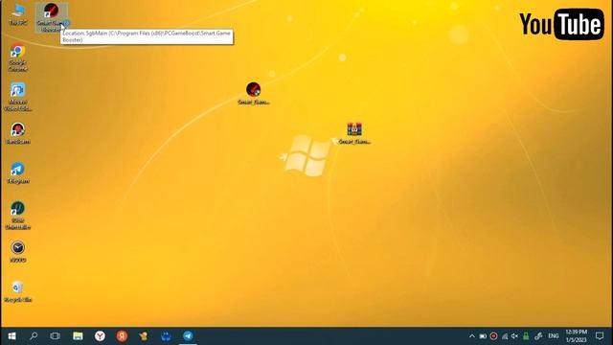Image resolution: width=613 pixels, height=345 pixels.
Task: Click the muted volume tray icon
Action: coord(515,336)
